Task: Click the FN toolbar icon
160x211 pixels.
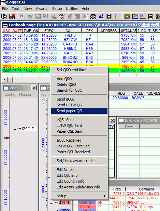Action: (143, 16)
